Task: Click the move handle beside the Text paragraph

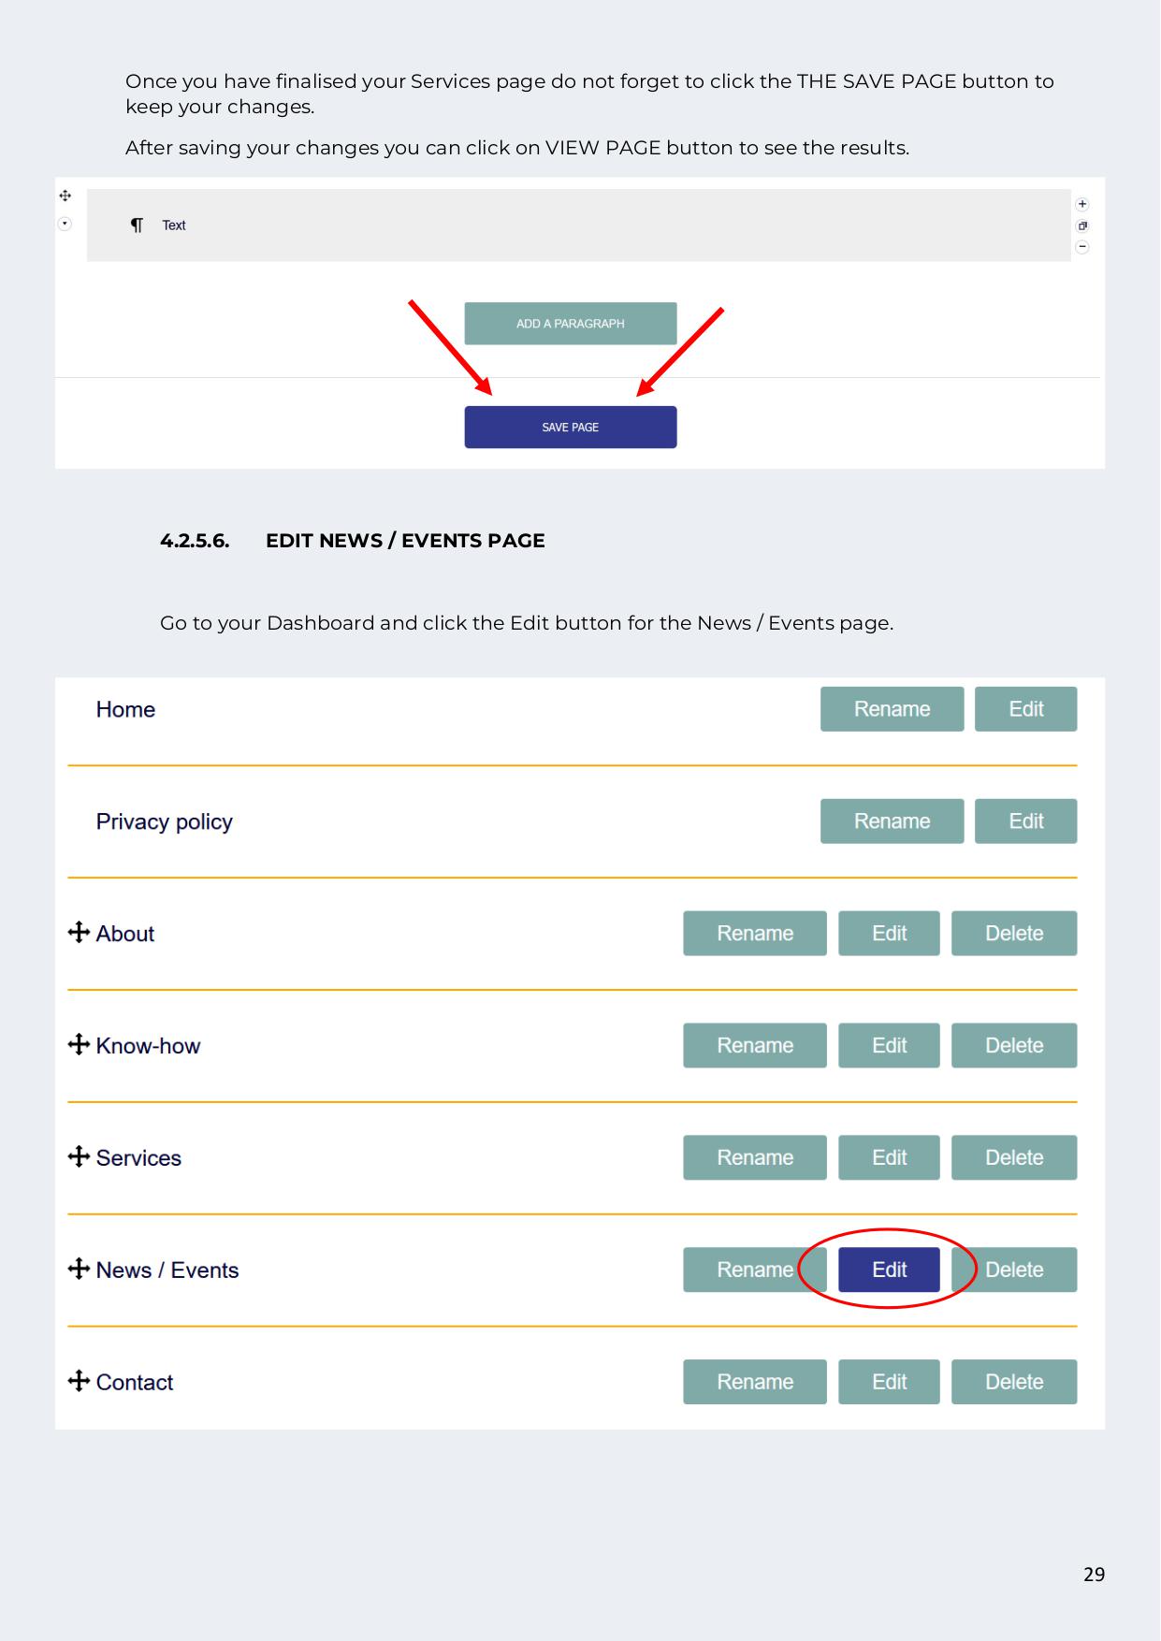Action: (x=65, y=196)
